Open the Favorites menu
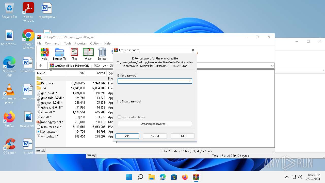 point(80,43)
